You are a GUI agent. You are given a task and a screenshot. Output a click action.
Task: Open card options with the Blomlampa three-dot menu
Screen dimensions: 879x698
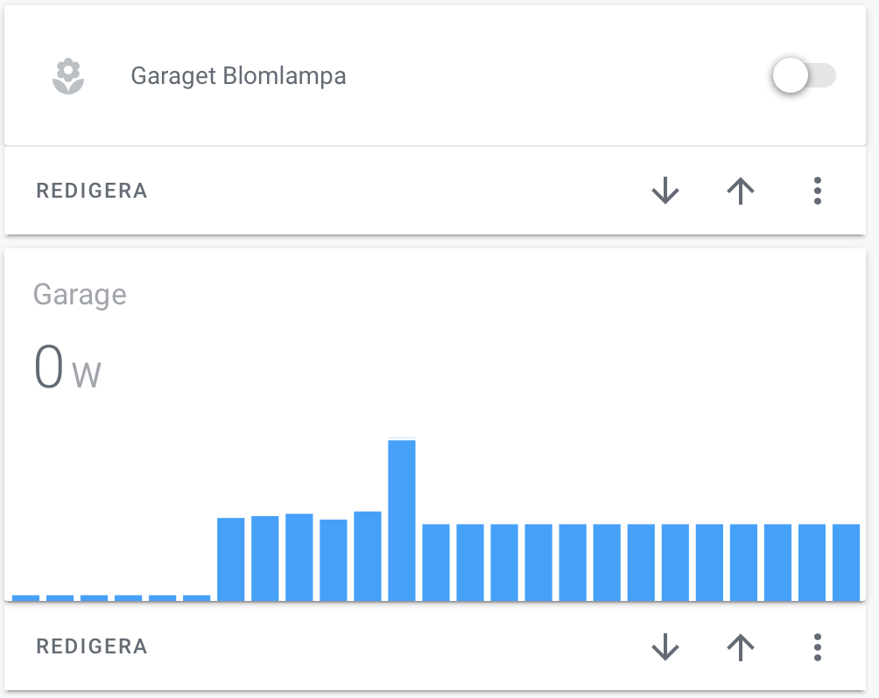click(x=817, y=191)
